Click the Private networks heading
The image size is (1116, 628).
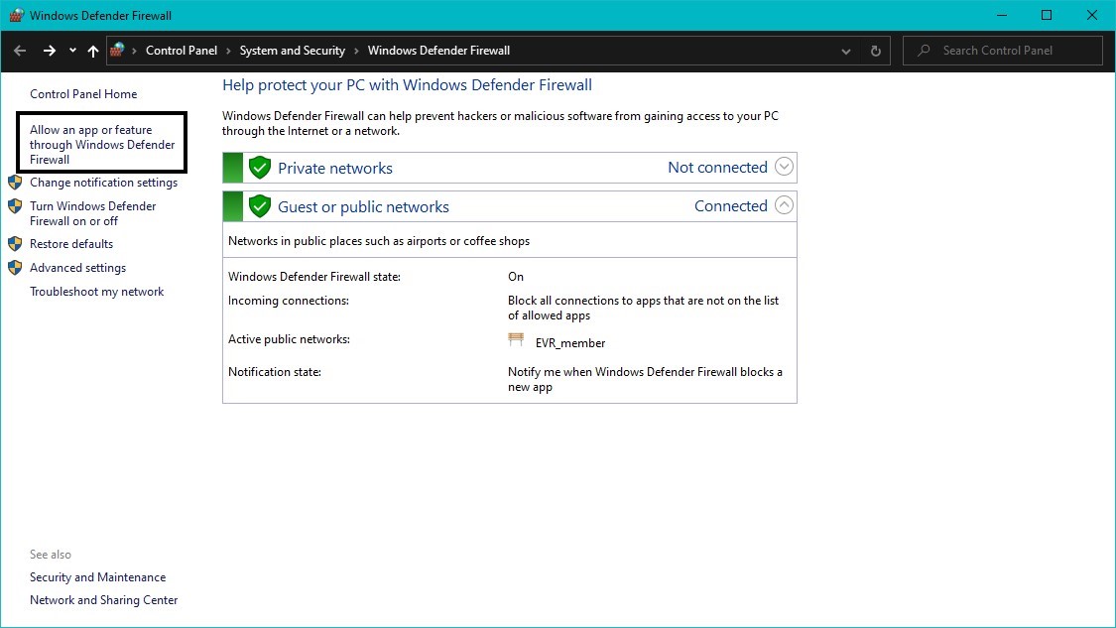click(335, 168)
